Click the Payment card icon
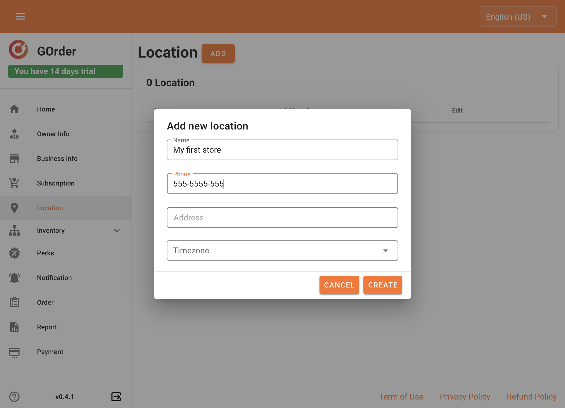The height and width of the screenshot is (408, 565). coord(14,352)
